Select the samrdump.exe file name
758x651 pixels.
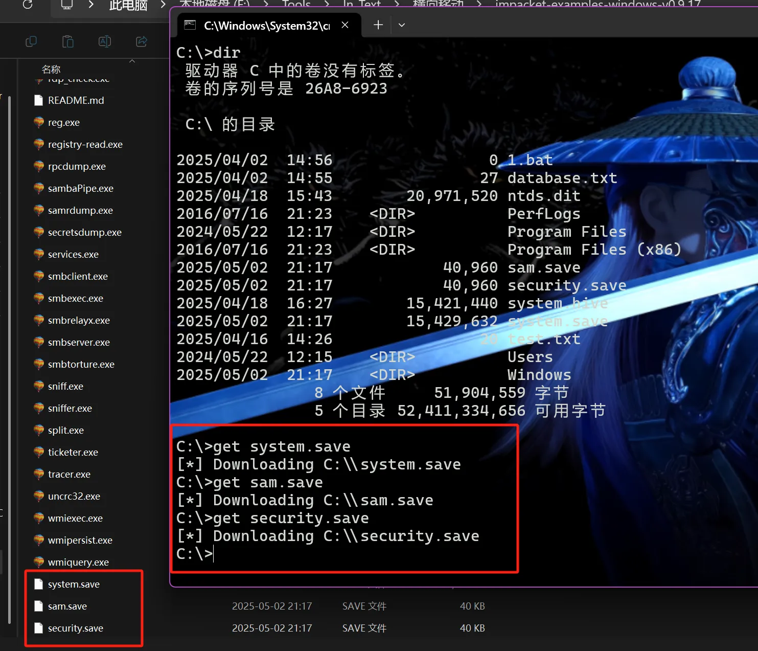(80, 210)
